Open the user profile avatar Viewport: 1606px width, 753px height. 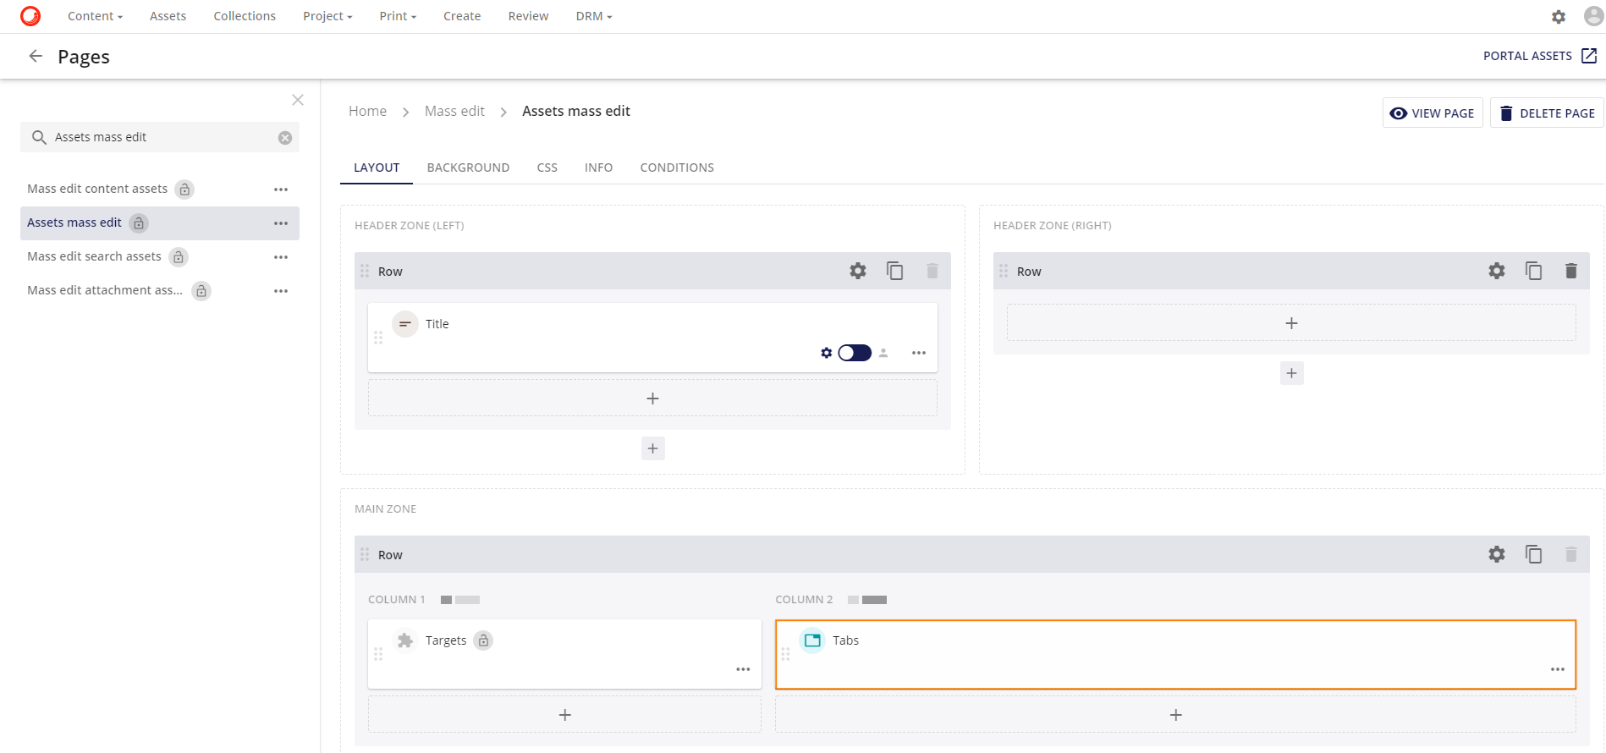tap(1592, 16)
